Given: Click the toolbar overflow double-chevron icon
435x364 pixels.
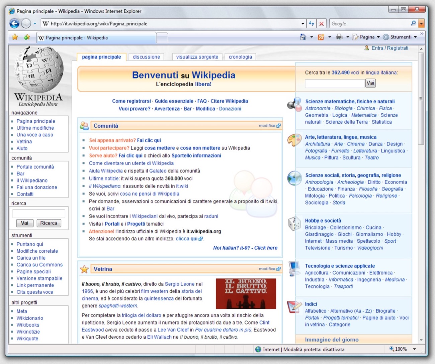Looking at the screenshot, I should coord(422,34).
